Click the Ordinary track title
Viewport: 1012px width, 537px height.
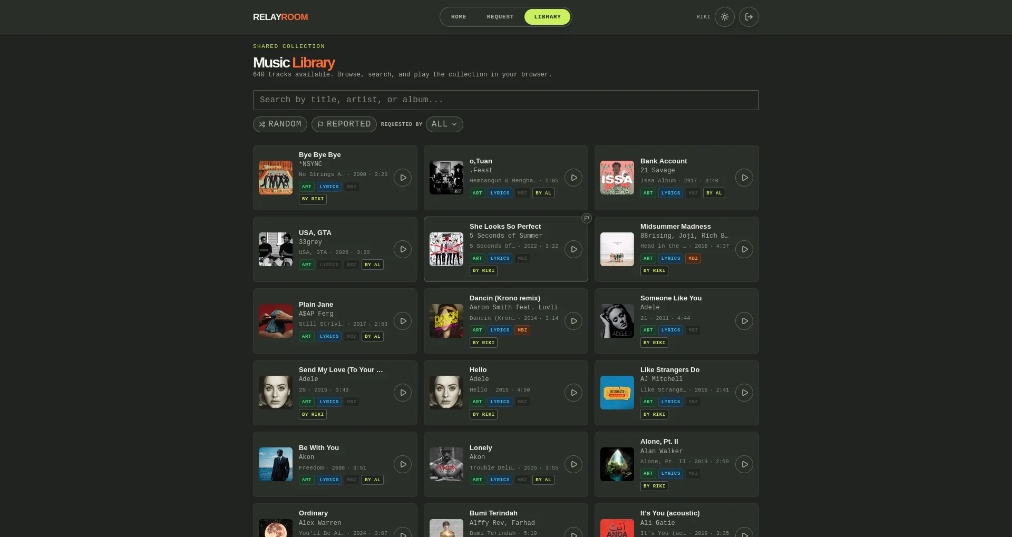click(313, 513)
